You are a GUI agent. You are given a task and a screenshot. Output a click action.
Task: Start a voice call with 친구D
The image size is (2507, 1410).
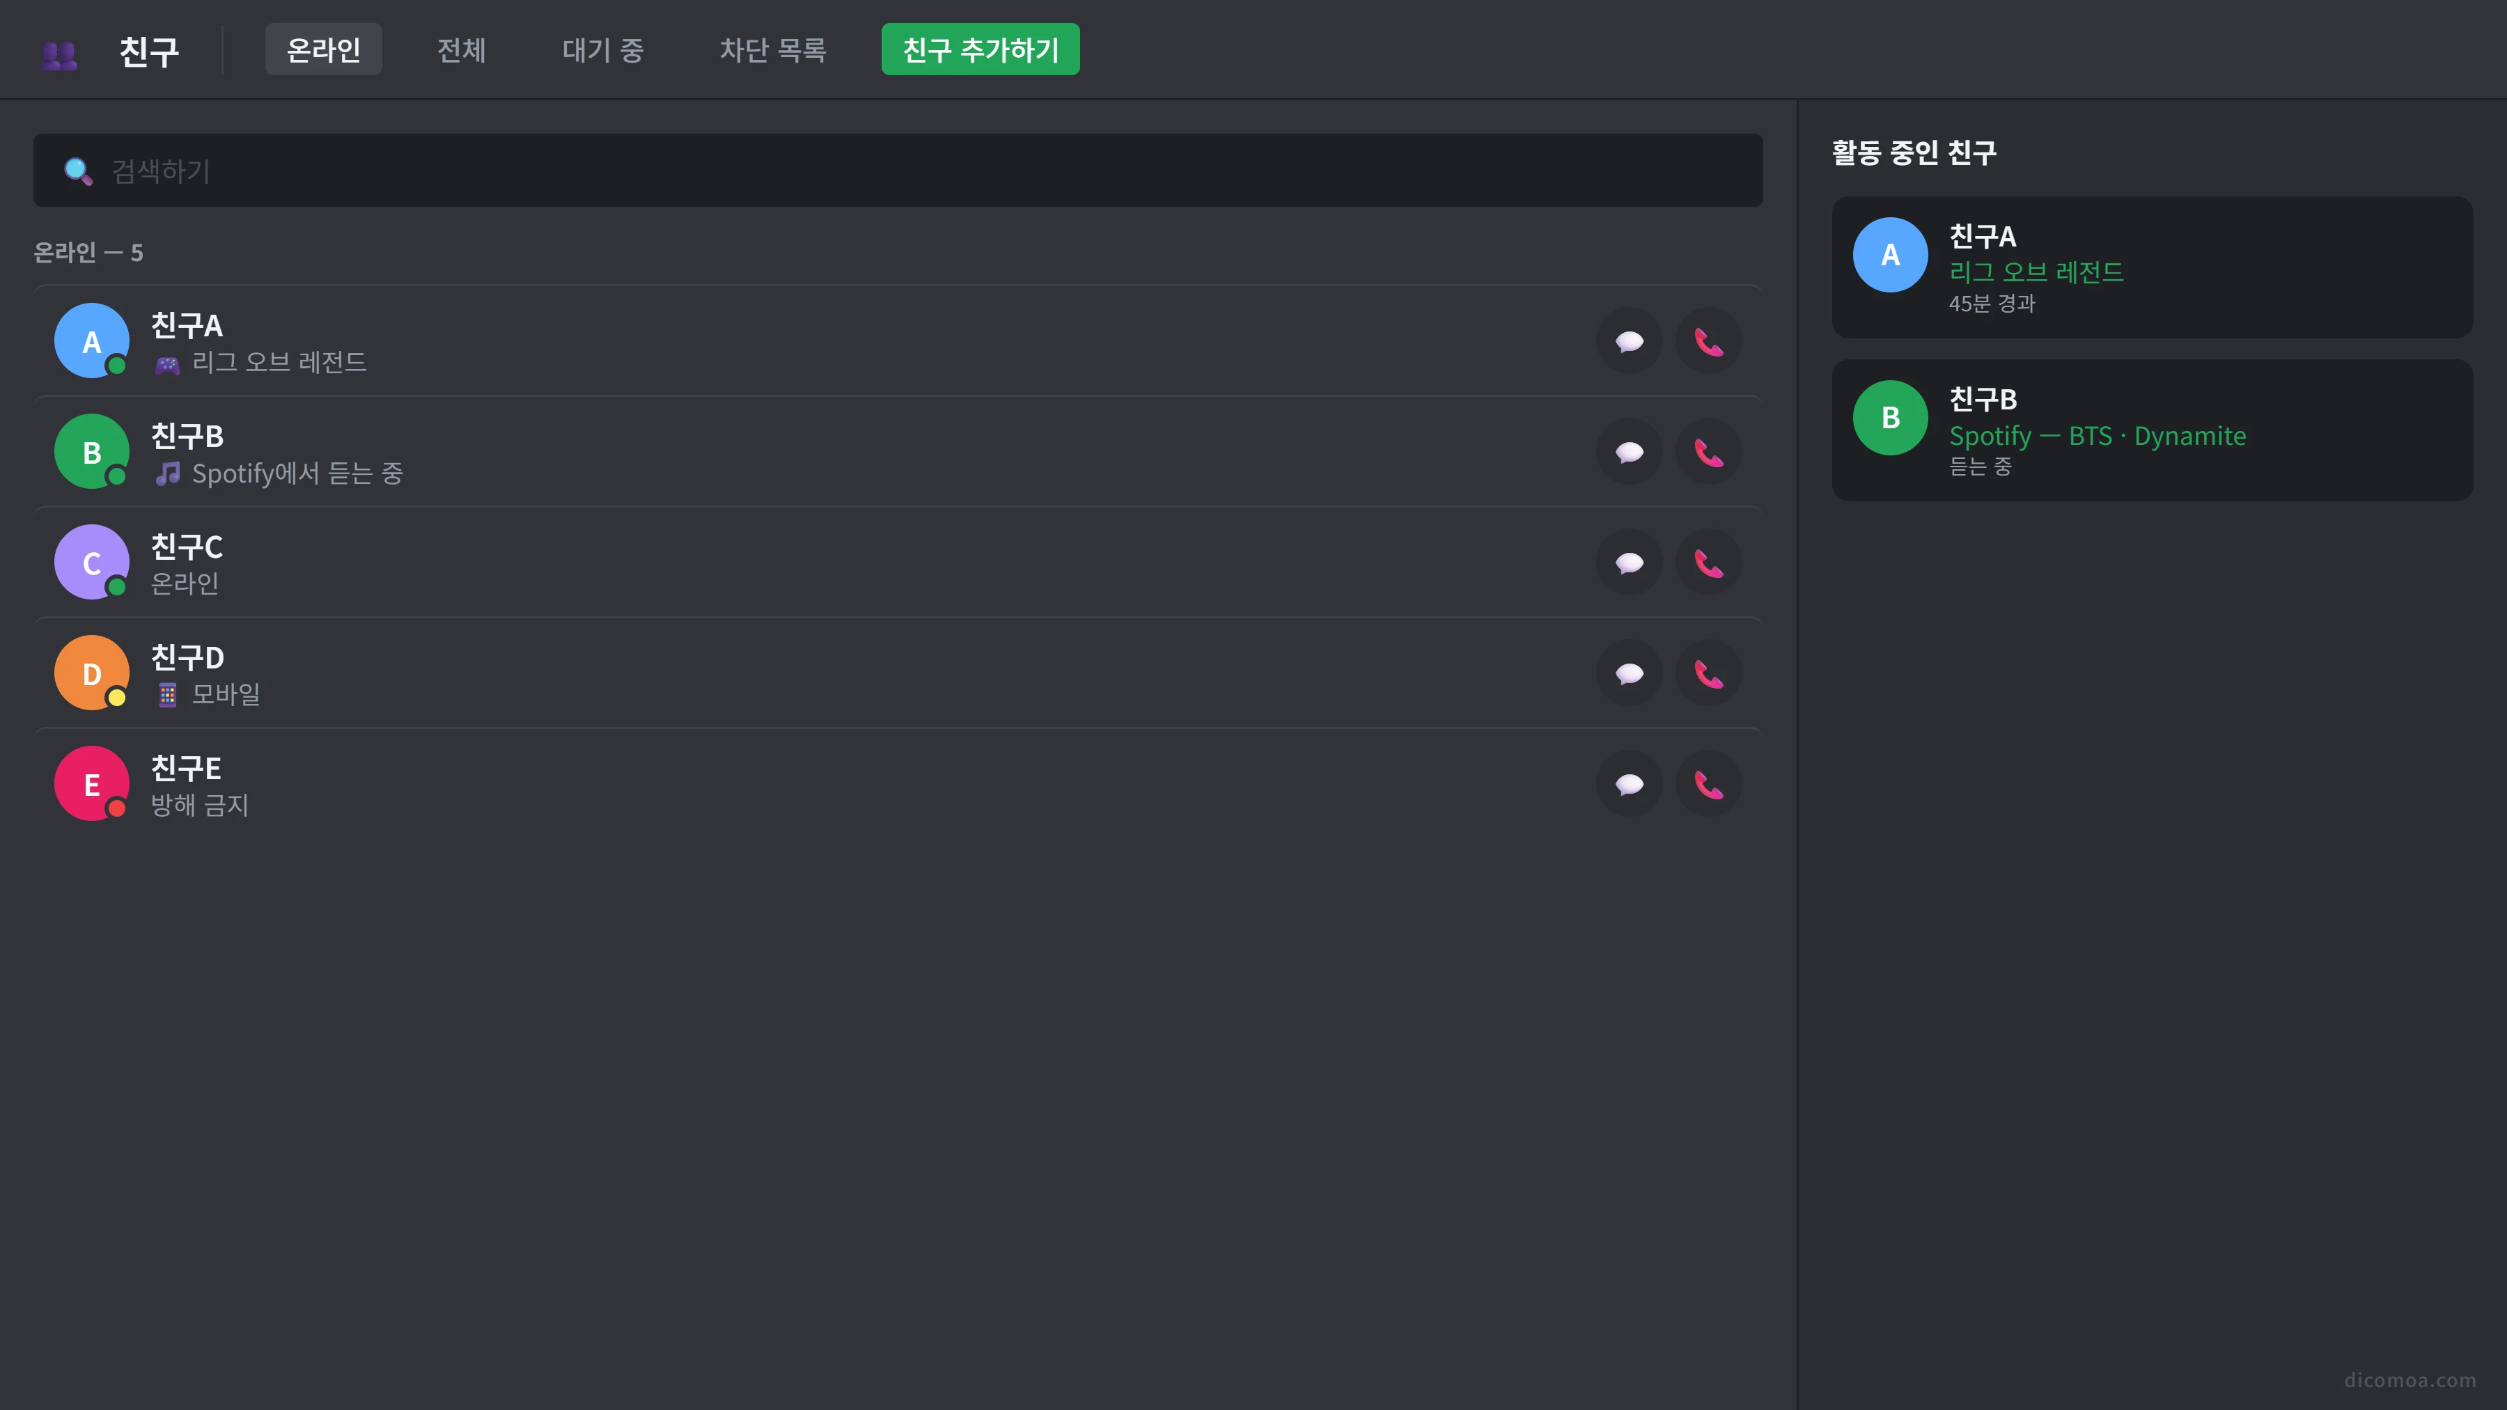[1708, 673]
